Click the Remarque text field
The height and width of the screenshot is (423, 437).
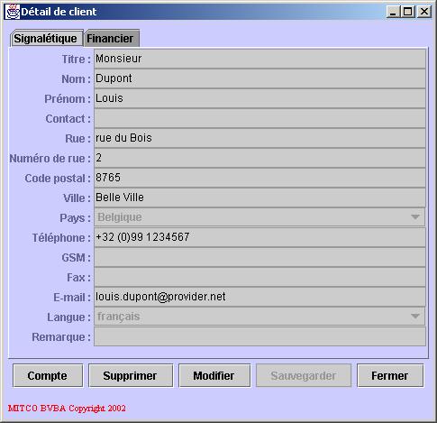tap(259, 336)
